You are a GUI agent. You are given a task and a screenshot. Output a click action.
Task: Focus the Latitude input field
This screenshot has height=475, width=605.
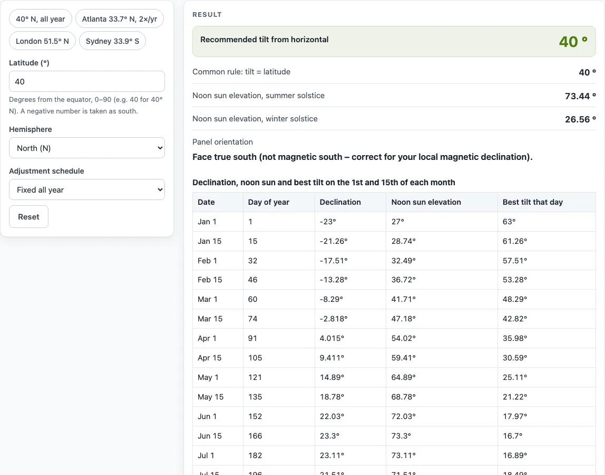coord(87,82)
